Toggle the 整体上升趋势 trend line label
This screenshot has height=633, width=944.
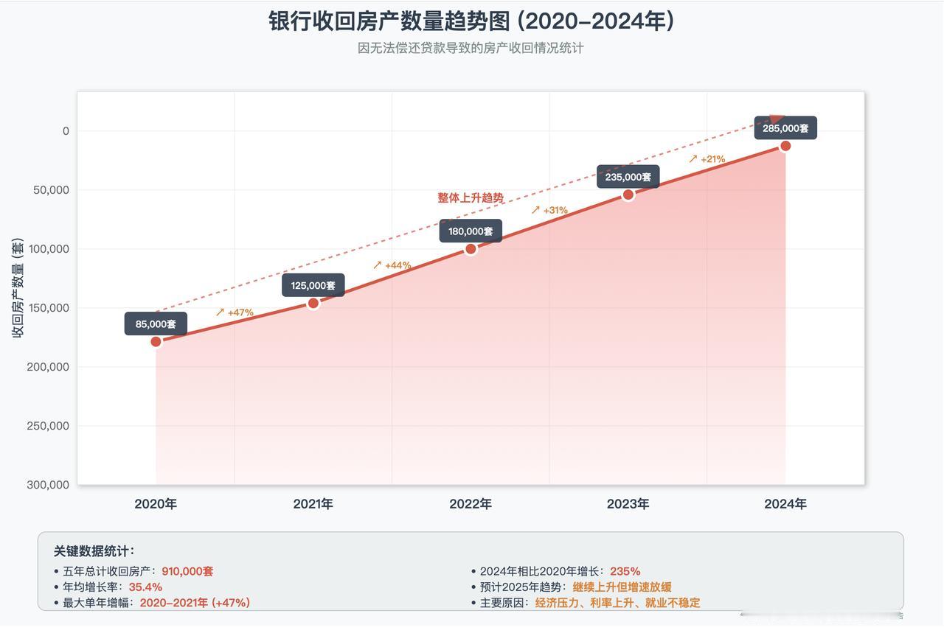coord(470,197)
